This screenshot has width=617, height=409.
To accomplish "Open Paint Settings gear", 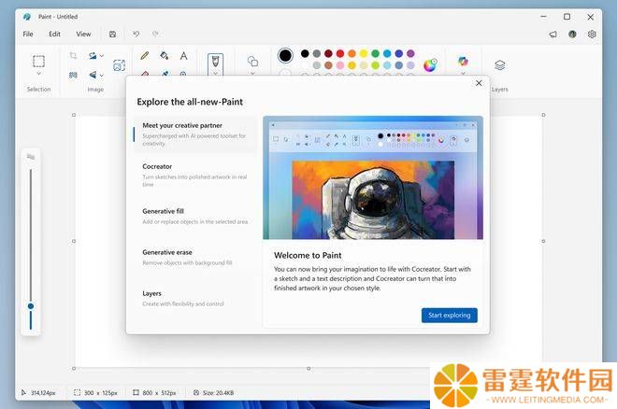I will (x=592, y=35).
